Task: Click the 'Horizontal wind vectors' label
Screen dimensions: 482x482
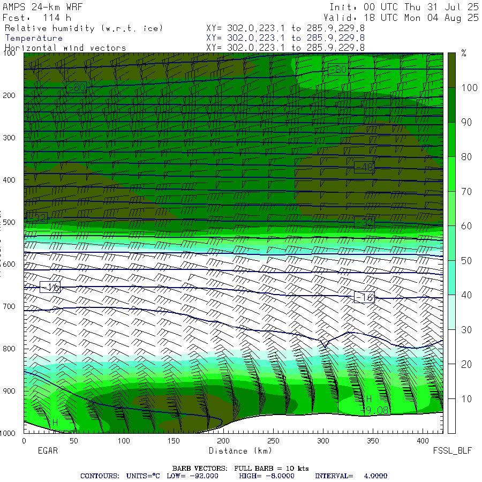Action: click(x=65, y=48)
